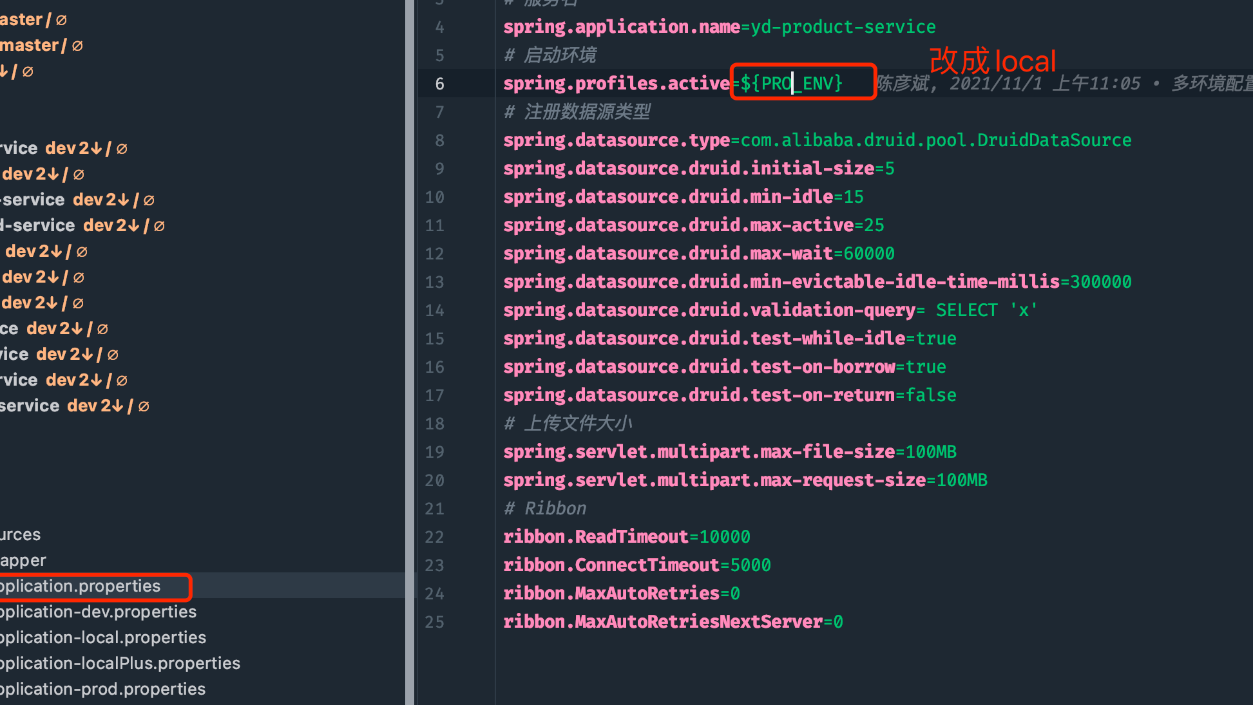Click the ribbon.ReadTimeout property key
The image size is (1253, 705).
pos(596,537)
